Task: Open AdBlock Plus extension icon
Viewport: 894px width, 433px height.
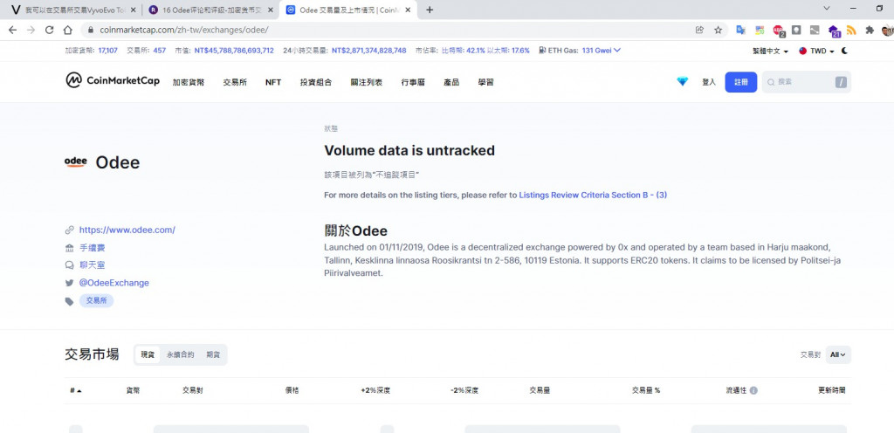Action: (x=778, y=31)
